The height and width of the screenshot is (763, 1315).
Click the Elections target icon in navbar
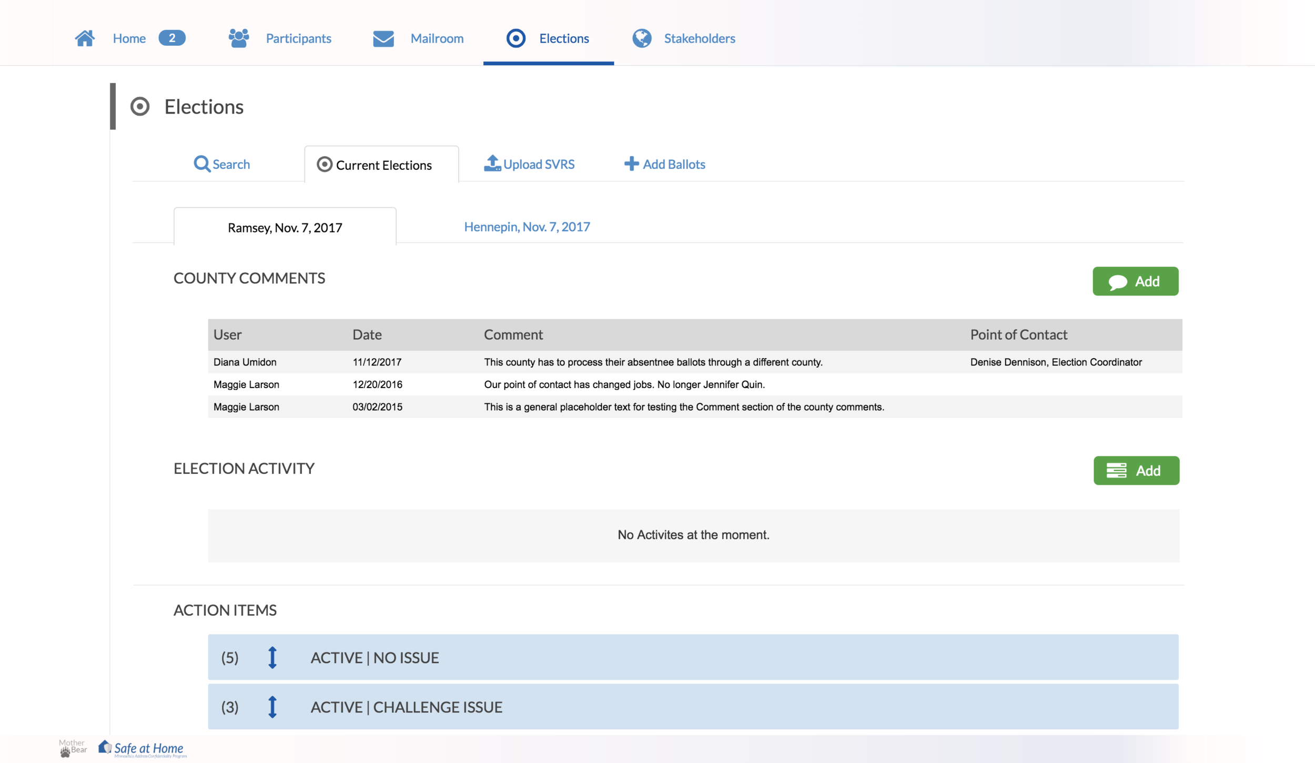click(515, 38)
